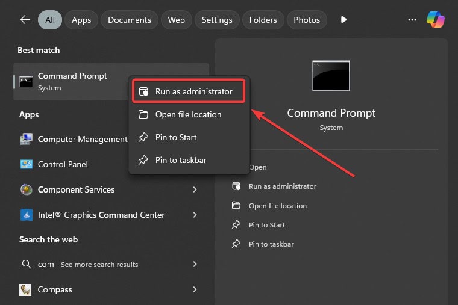Viewport: 458px width, 305px height.
Task: Click large Command Prompt preview thumbnail
Action: [x=331, y=76]
